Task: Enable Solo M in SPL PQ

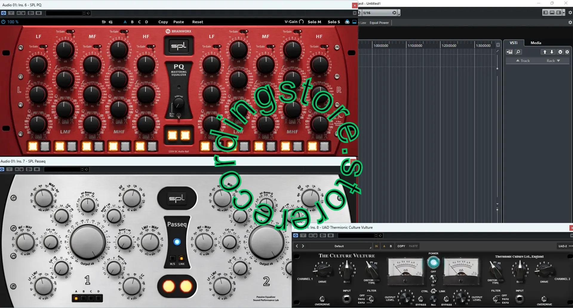Action: (x=314, y=22)
